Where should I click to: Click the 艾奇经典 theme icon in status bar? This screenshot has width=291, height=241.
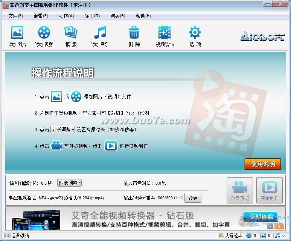pos(221,235)
